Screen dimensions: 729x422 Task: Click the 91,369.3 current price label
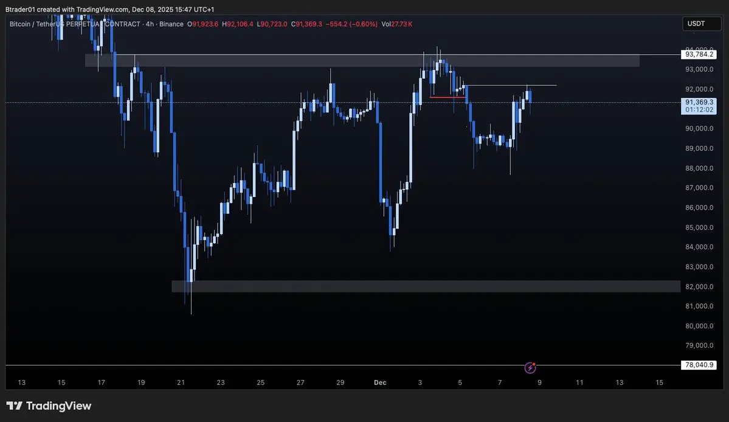(699, 102)
